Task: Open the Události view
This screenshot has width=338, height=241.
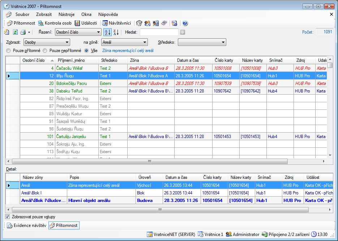Action: click(x=86, y=23)
